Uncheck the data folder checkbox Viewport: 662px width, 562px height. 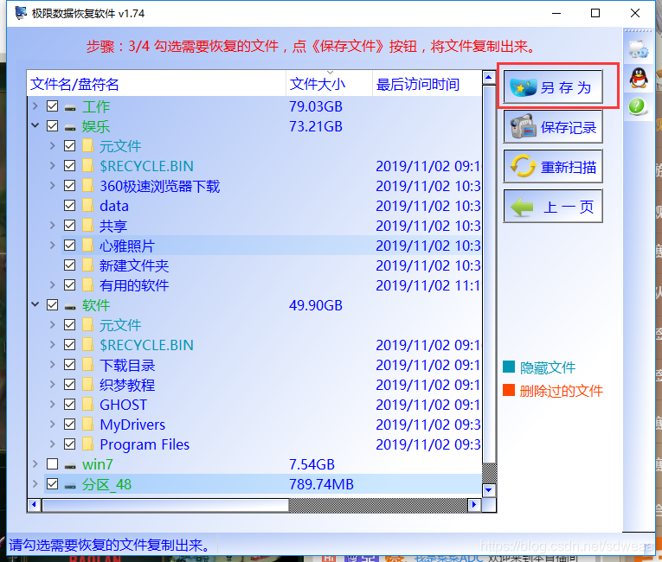click(x=70, y=206)
